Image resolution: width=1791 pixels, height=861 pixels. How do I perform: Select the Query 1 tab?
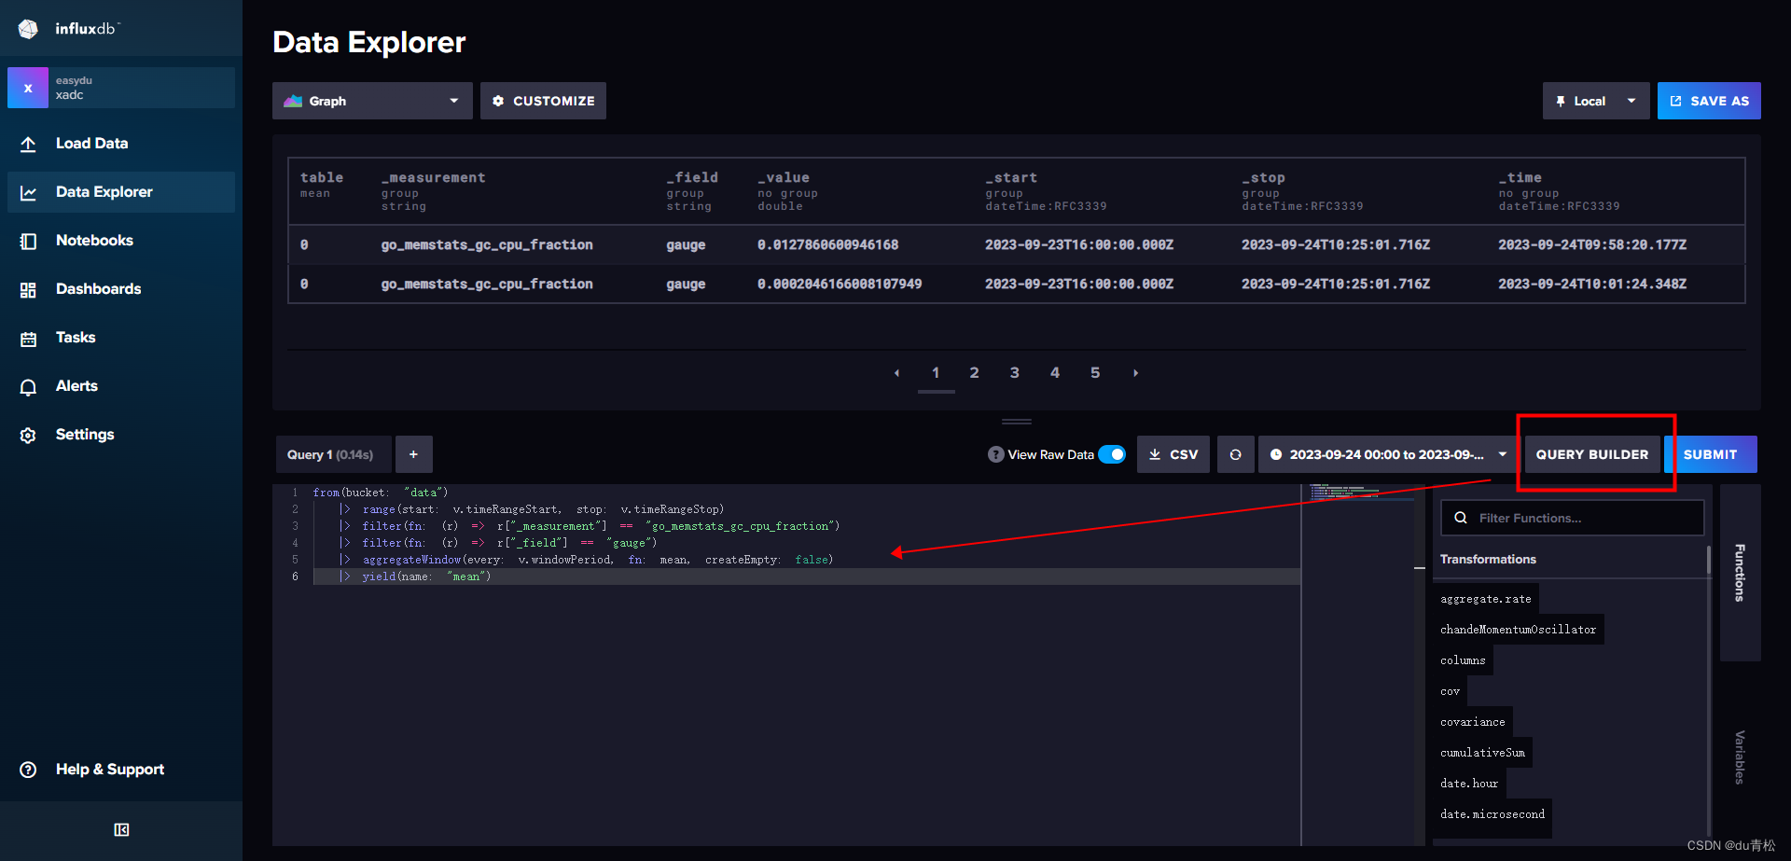[x=333, y=454]
